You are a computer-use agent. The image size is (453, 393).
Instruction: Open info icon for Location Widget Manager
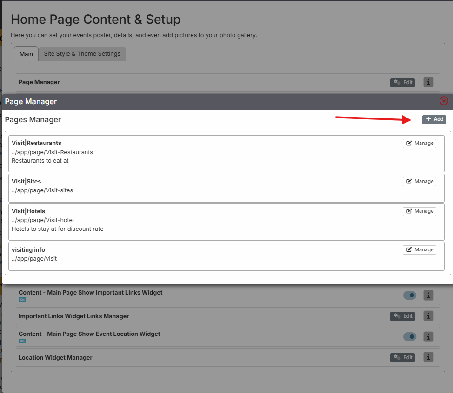428,357
